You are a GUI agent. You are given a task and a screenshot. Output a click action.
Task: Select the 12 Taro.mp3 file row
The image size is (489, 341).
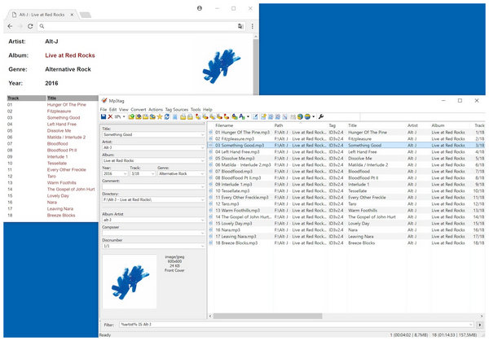click(346, 203)
